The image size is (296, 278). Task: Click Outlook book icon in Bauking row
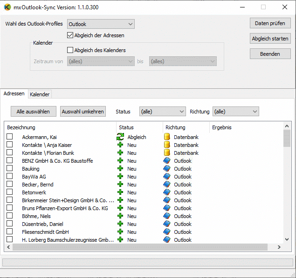[x=167, y=168]
